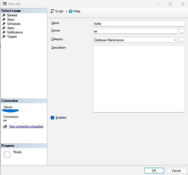This screenshot has height=175, width=188.
Task: Click the Owner browse ellipsis button
Action: pyautogui.click(x=182, y=32)
